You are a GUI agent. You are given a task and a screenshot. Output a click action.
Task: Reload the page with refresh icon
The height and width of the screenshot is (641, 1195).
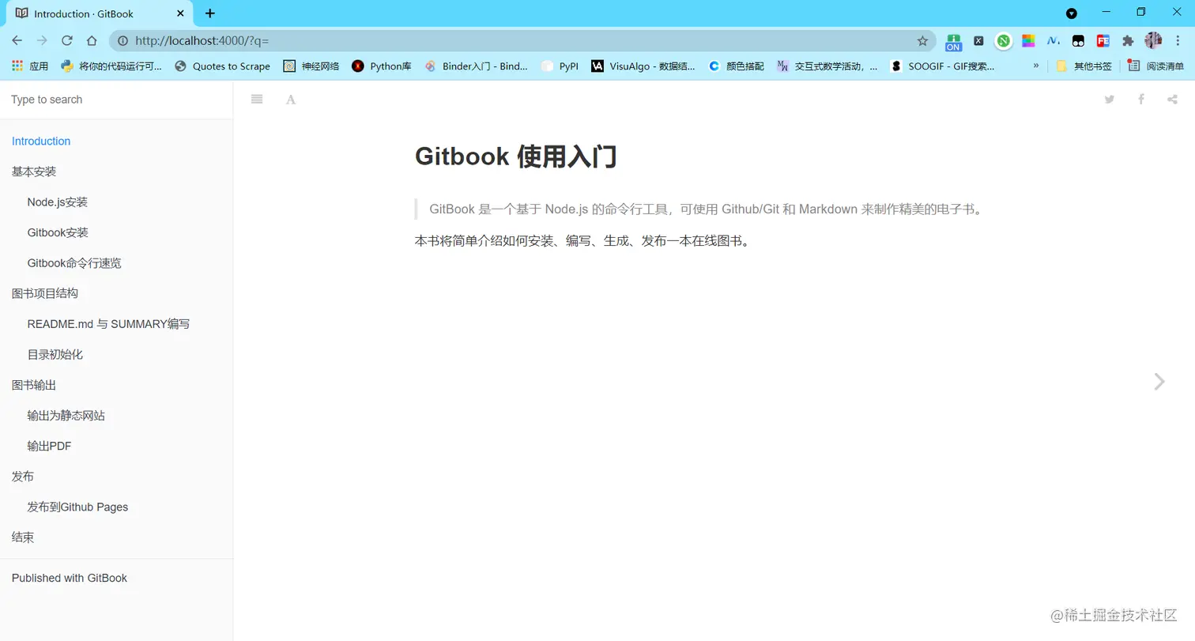[x=67, y=40]
